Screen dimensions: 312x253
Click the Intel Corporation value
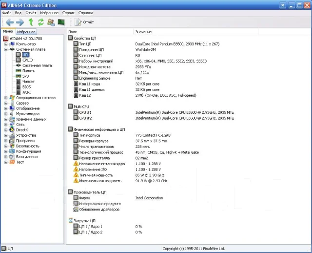(x=149, y=198)
